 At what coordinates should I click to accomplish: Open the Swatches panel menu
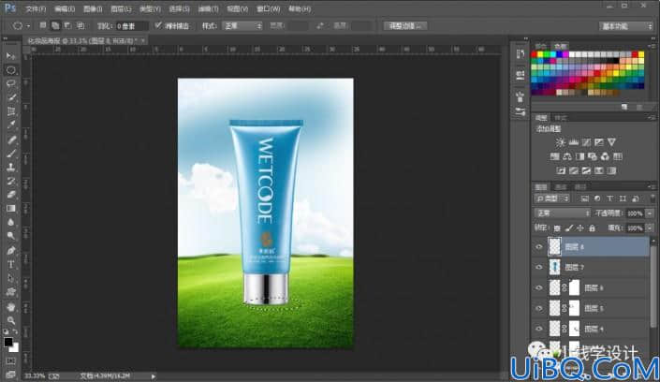click(x=653, y=46)
